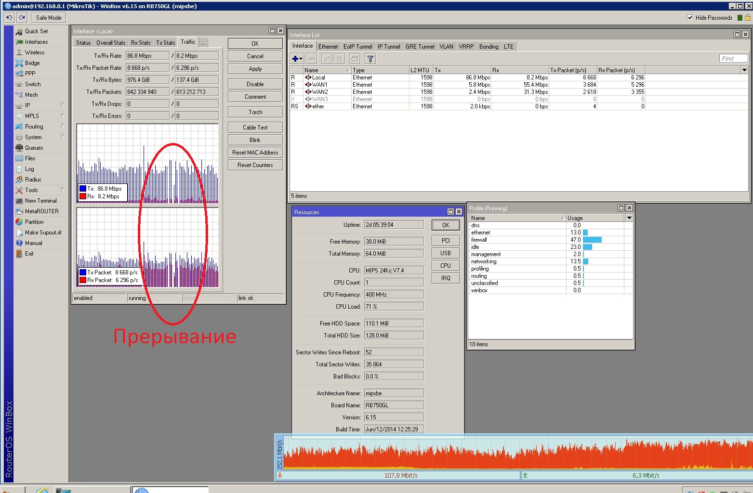
Task: Expand the IP submenu arrow
Action: [63, 105]
